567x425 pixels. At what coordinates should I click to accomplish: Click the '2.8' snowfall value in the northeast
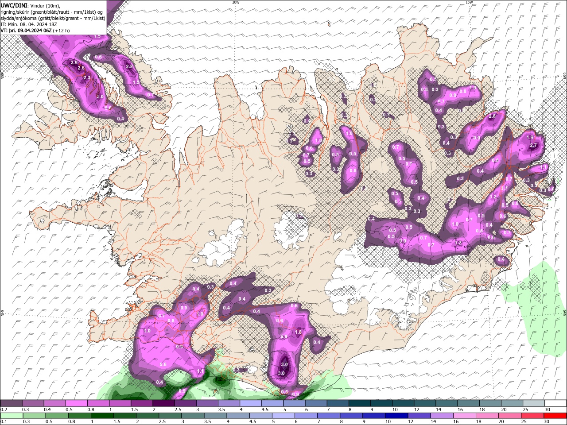point(492,116)
